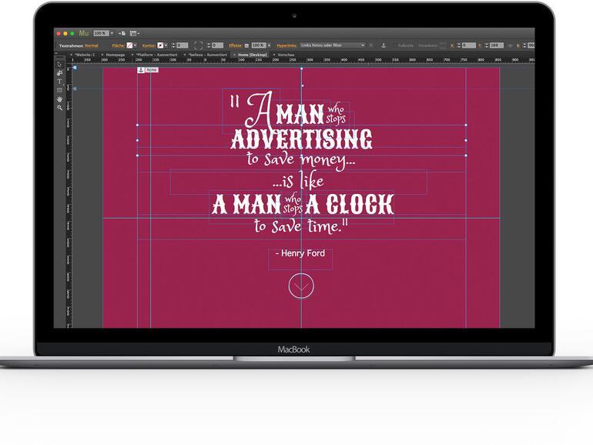Open the zoom level dropdown arrow

tap(112, 33)
